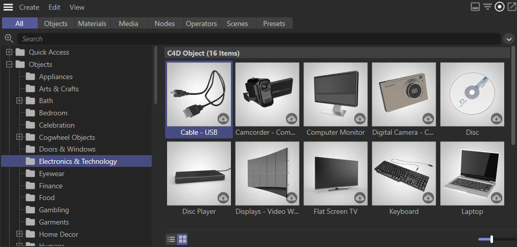Screen dimensions: 517x247
Task: Switch to the Materials tab
Action: (92, 23)
